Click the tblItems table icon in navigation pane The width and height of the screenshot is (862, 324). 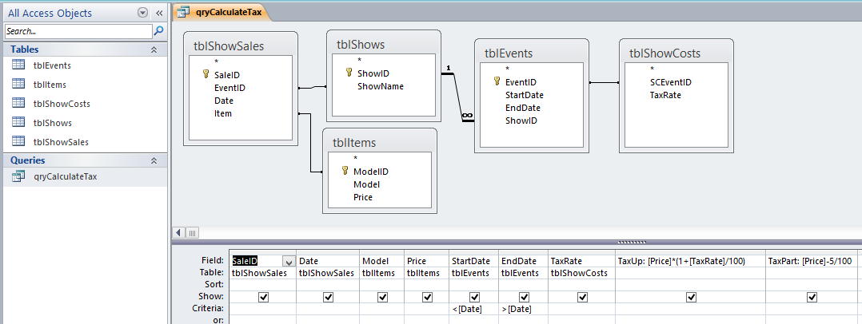click(x=18, y=85)
